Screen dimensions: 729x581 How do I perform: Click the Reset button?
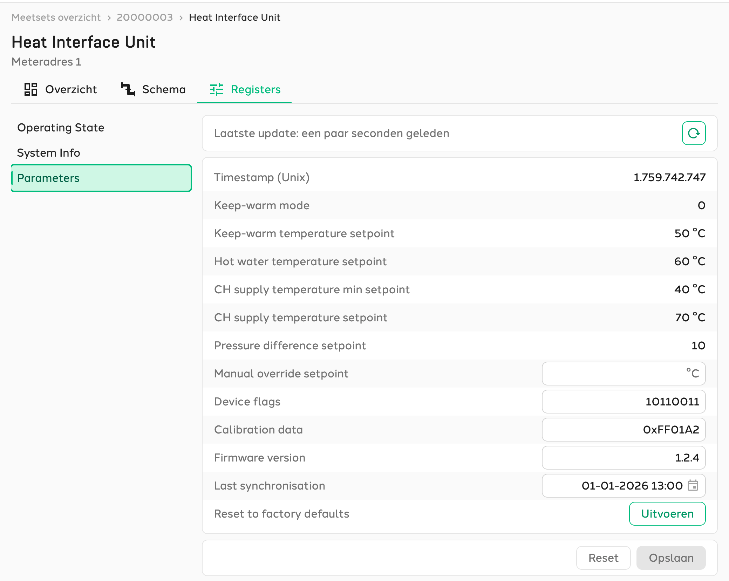(603, 558)
